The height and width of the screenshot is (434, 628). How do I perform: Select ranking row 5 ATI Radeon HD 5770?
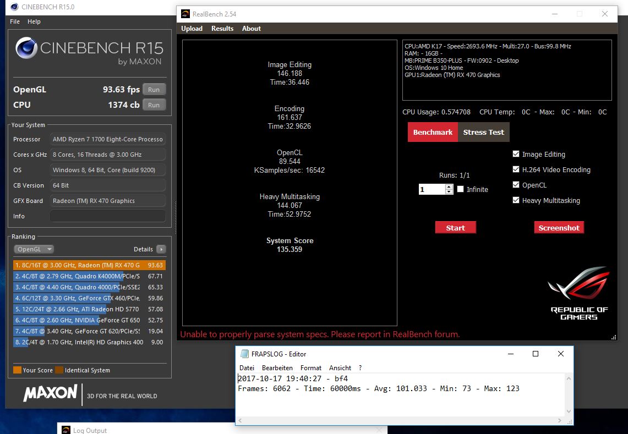(x=89, y=309)
